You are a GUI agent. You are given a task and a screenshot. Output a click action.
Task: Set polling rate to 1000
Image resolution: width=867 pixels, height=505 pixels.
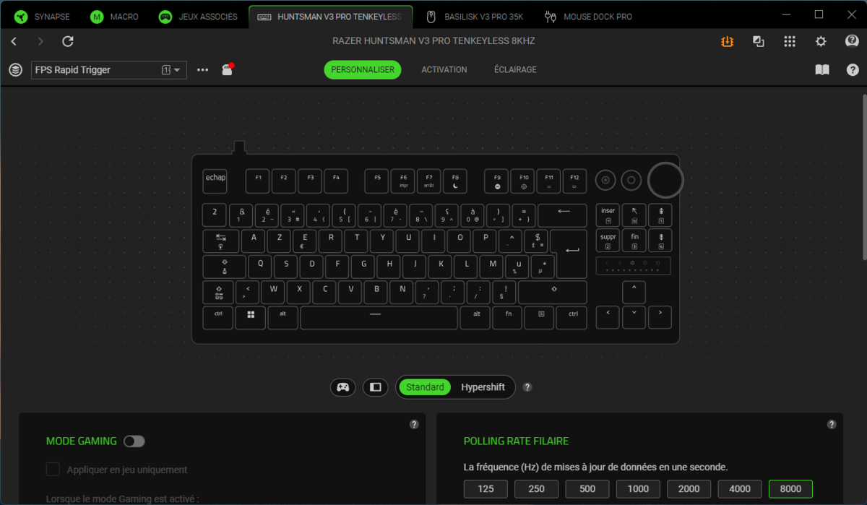click(638, 489)
